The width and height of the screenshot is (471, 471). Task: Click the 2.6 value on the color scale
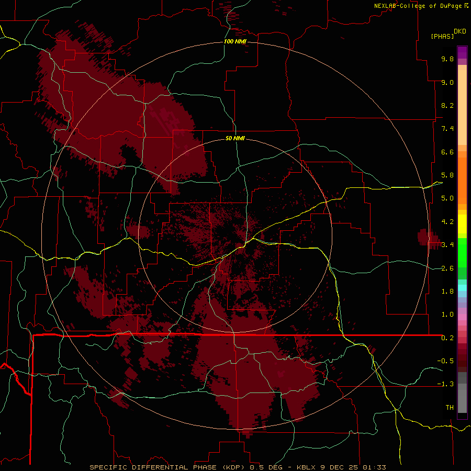coord(447,268)
